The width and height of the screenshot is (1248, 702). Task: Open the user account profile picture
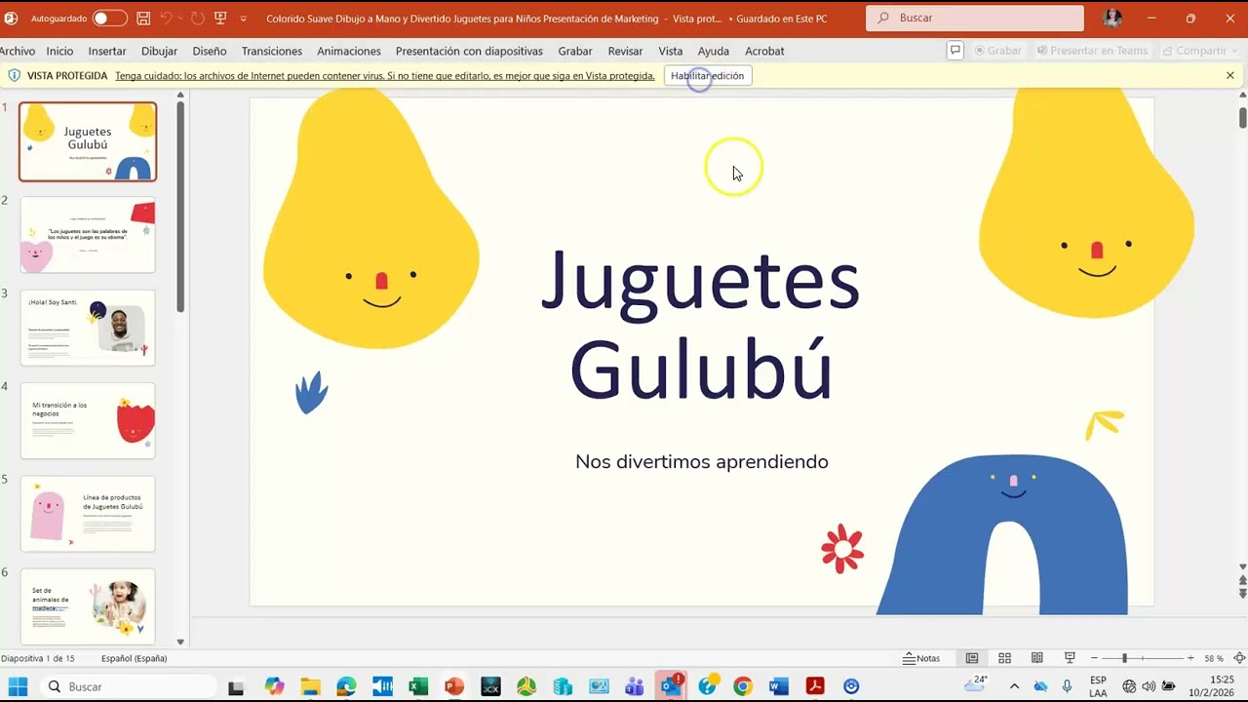1112,19
